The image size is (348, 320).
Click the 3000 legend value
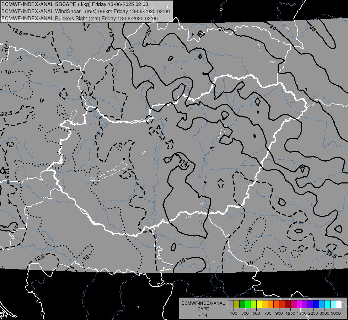(325, 313)
